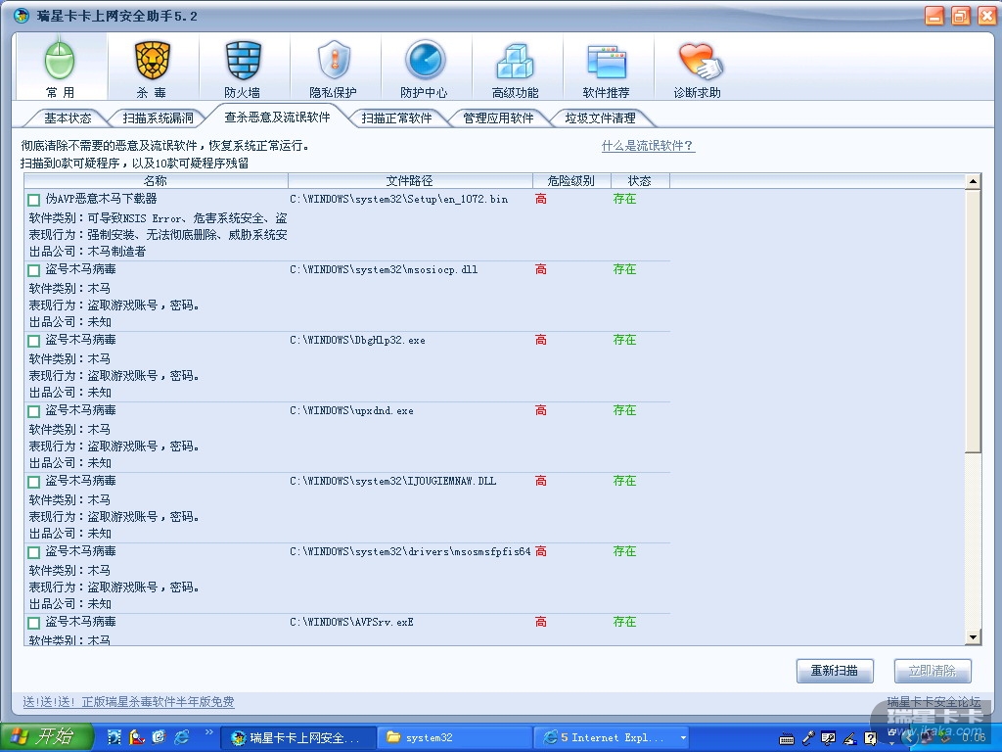The height and width of the screenshot is (752, 1002).
Task: Switch to the 基本状态 tab
Action: [x=68, y=118]
